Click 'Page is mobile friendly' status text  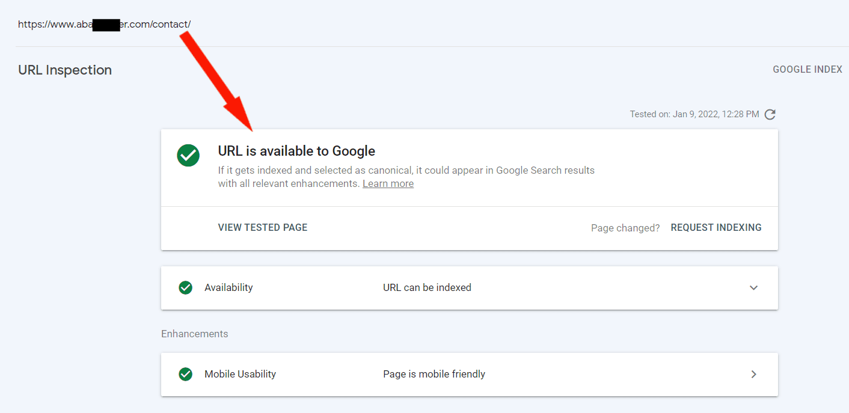point(434,374)
